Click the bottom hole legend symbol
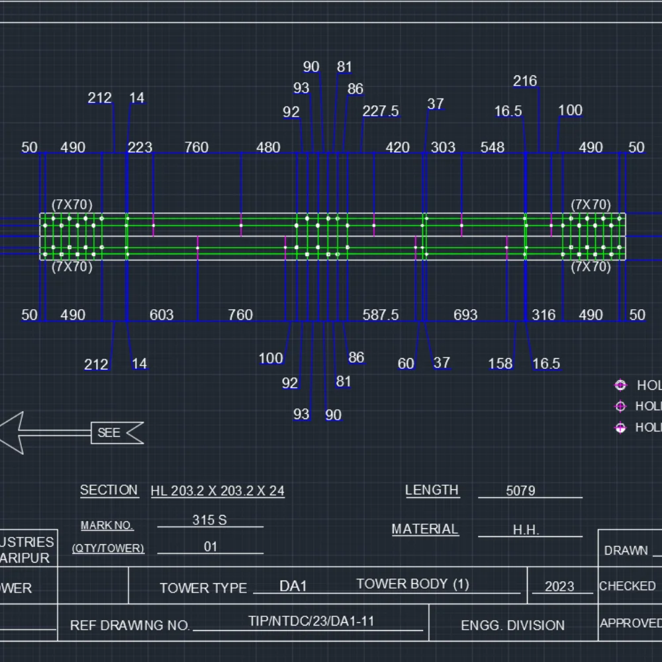Image resolution: width=662 pixels, height=662 pixels. pyautogui.click(x=620, y=428)
